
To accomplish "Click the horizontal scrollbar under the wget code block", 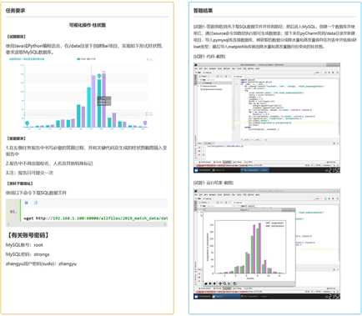I will [x=87, y=224].
